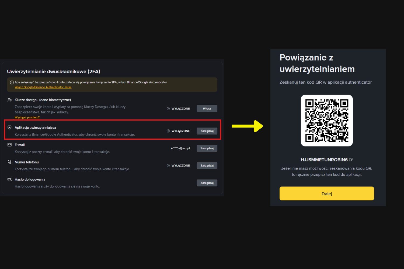404x269 pixels.
Task: Click the Włącz button for passkeys
Action: point(207,108)
